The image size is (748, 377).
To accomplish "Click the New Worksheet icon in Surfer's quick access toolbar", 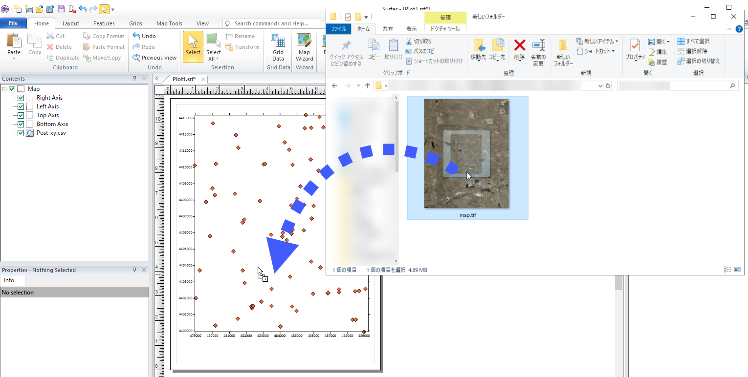I will coord(29,9).
